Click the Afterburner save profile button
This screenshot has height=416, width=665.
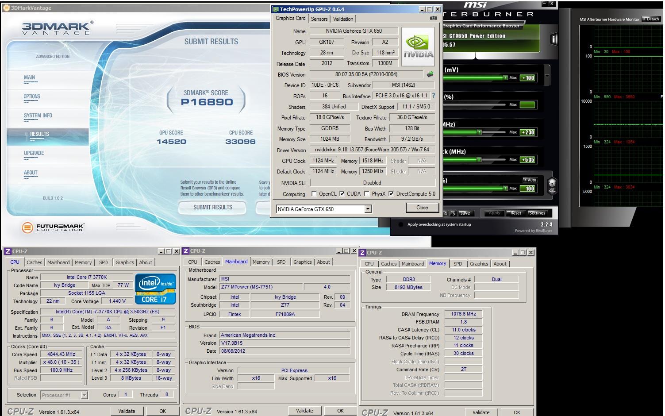click(x=465, y=213)
